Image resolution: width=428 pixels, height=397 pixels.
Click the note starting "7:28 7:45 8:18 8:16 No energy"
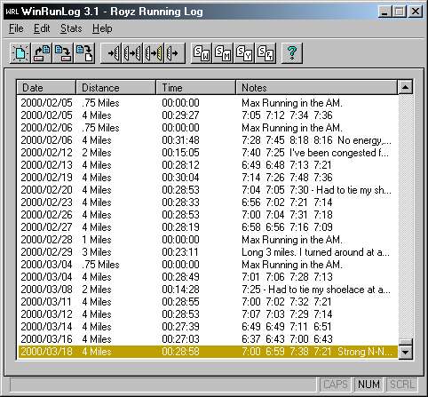coord(316,140)
